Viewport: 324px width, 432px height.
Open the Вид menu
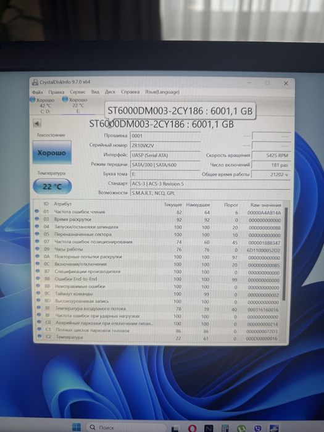pos(95,92)
